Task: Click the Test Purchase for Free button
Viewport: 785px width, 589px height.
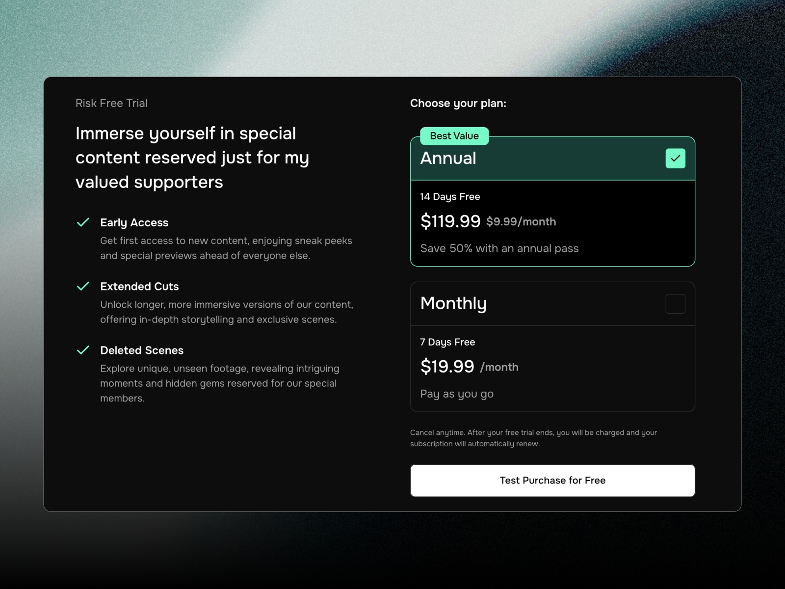Action: (552, 480)
